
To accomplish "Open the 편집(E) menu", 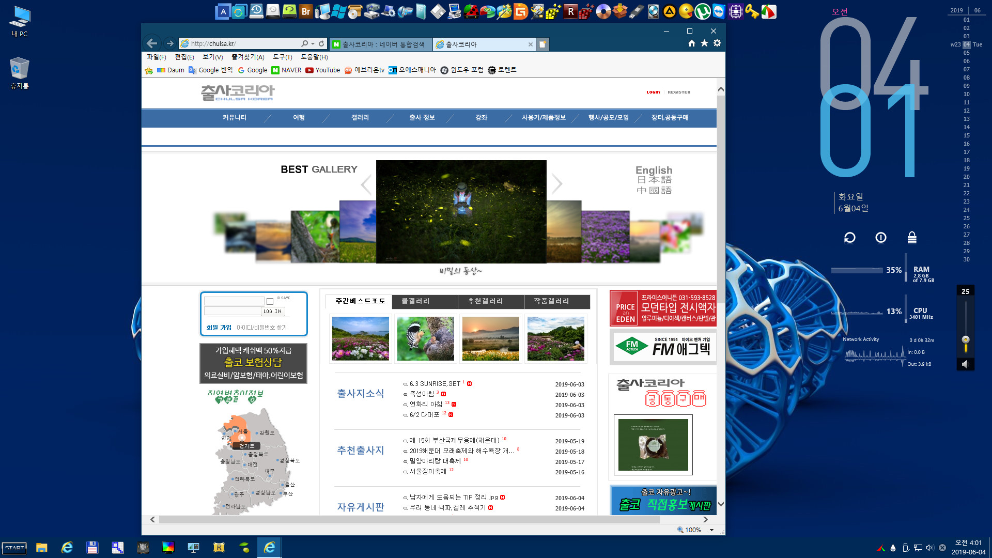I will click(x=184, y=57).
